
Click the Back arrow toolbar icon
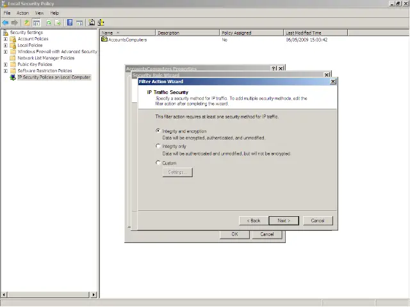[6, 22]
